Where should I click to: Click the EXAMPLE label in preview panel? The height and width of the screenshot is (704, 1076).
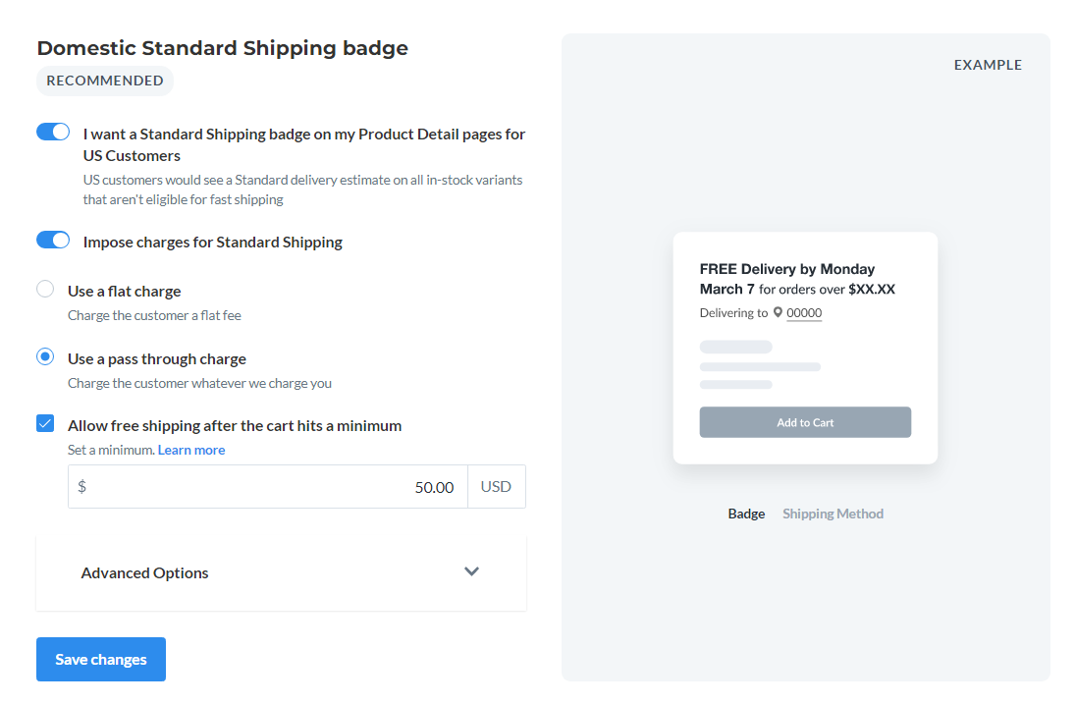pos(988,65)
